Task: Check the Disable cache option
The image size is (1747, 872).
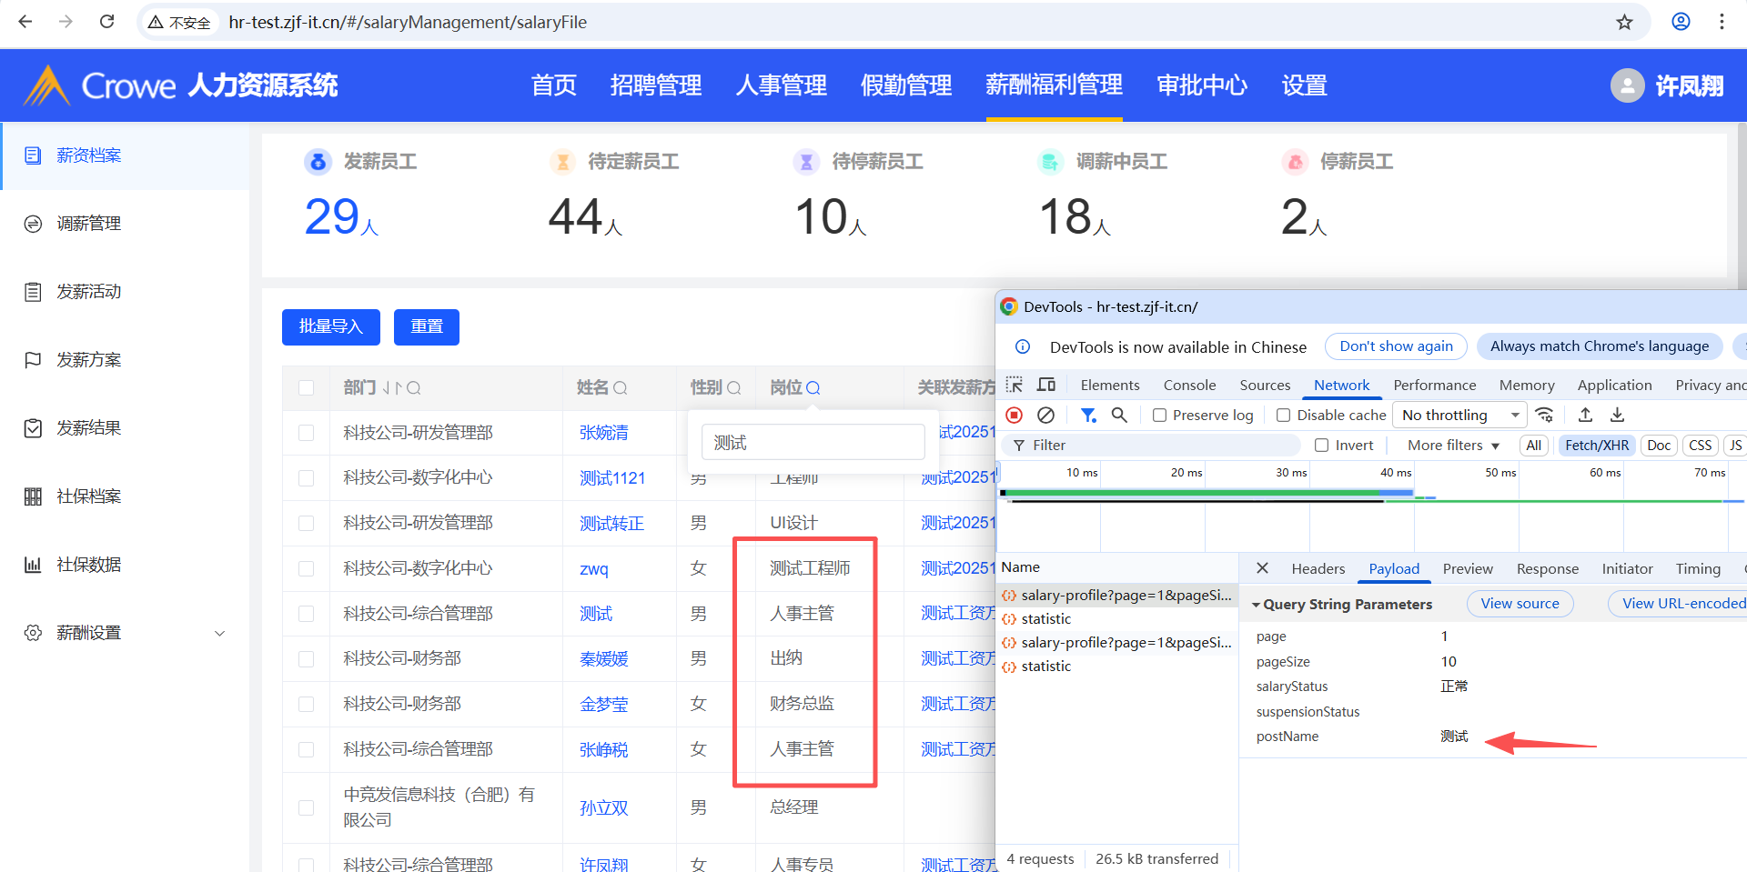Action: coord(1283,416)
